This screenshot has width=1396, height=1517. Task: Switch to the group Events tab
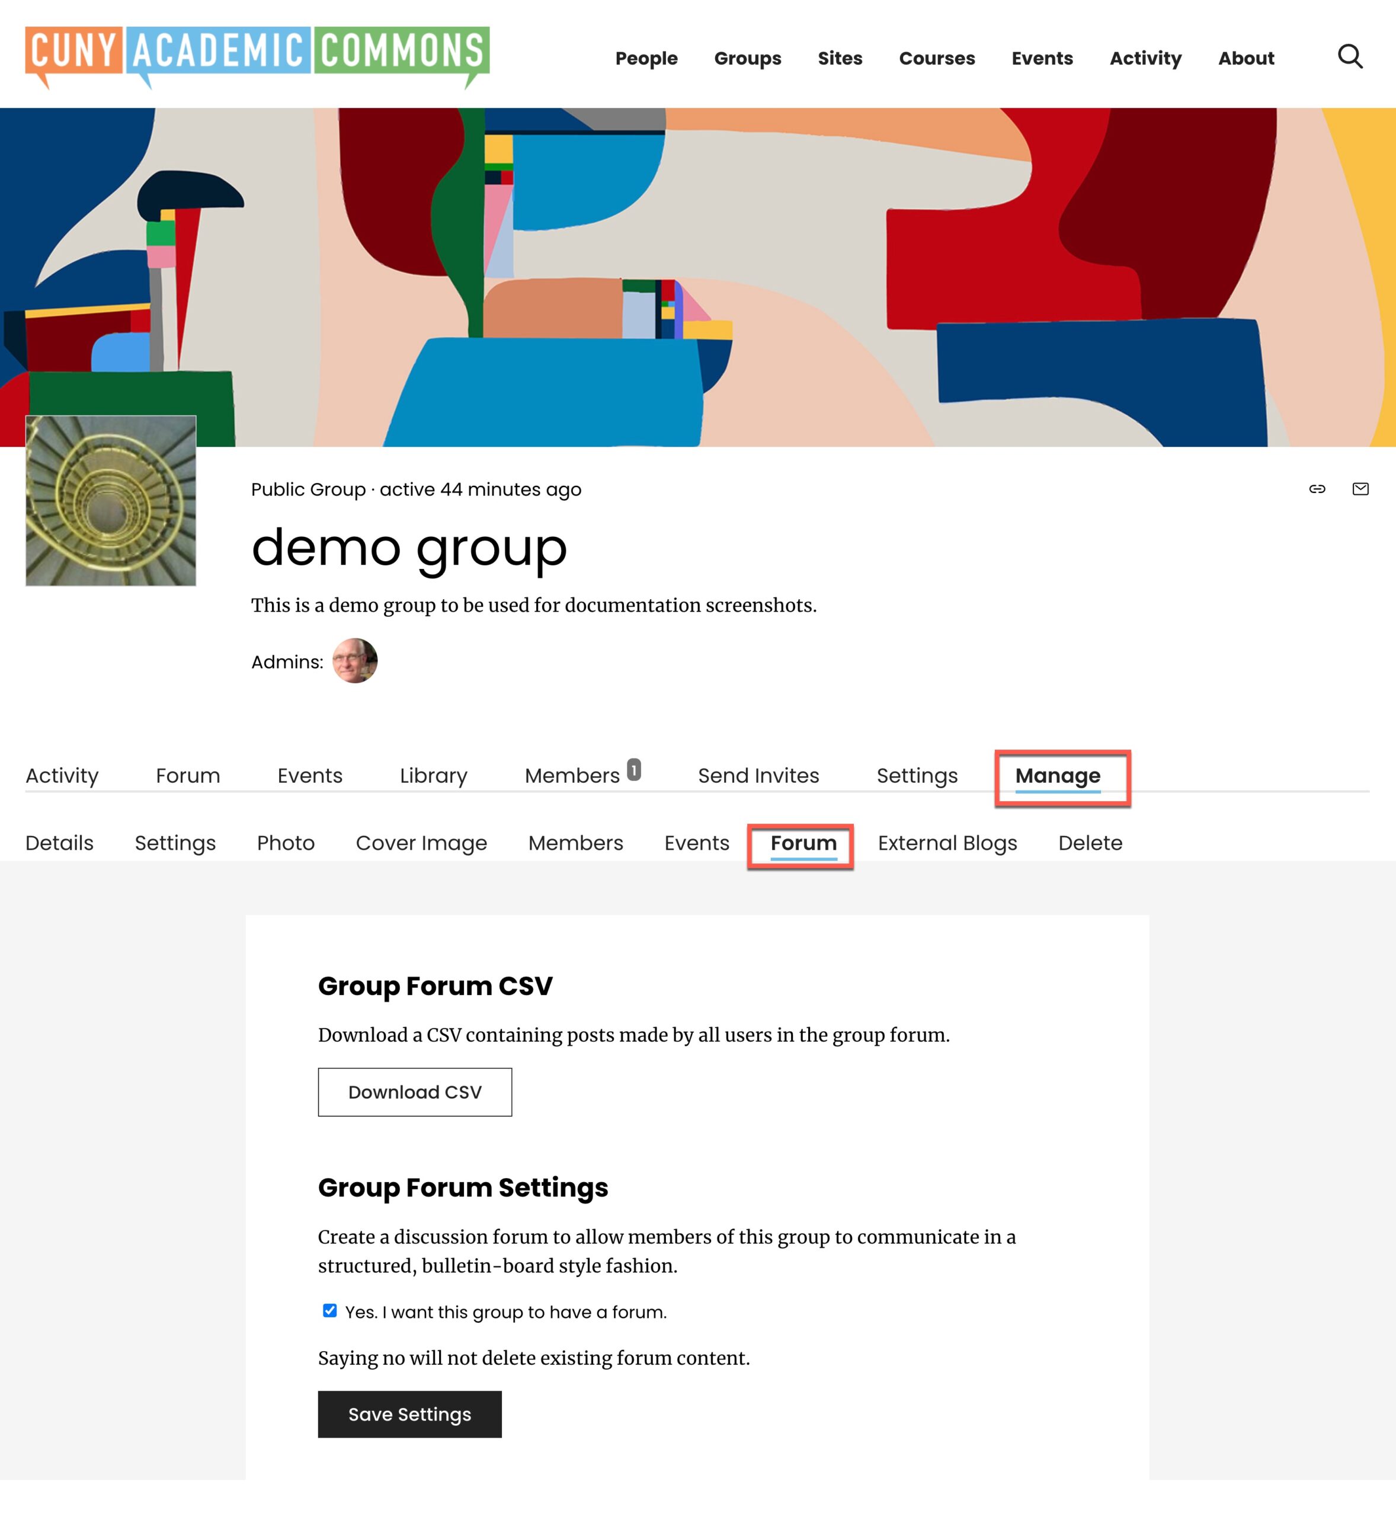310,776
